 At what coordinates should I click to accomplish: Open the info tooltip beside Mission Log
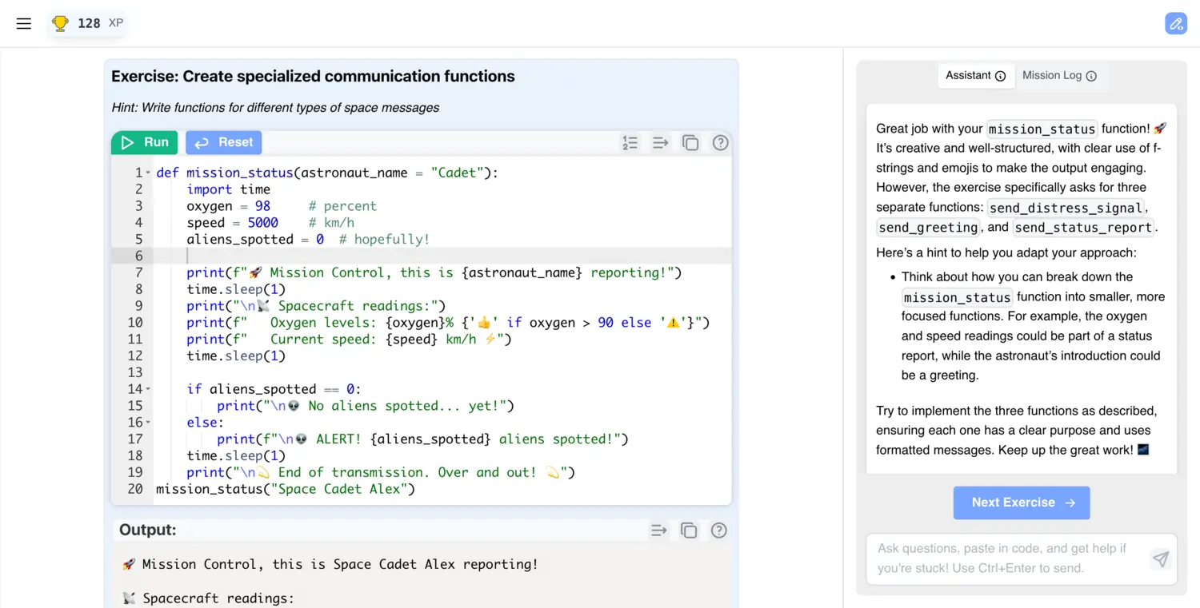1090,75
